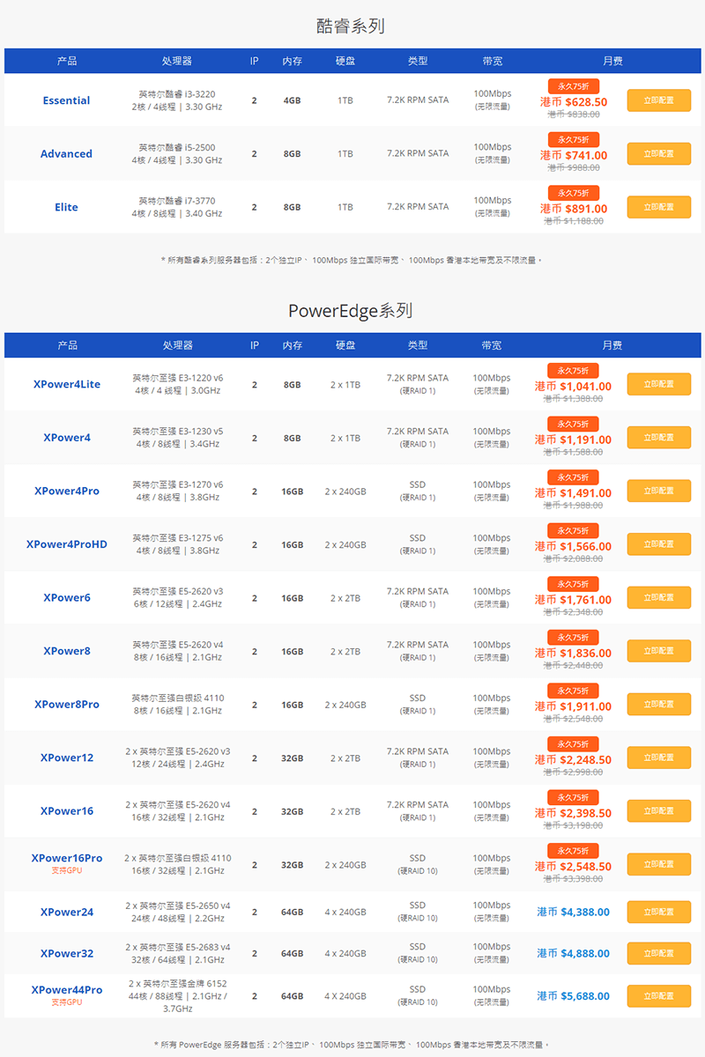
Task: Open the XPower4Pro product link
Action: 67,492
